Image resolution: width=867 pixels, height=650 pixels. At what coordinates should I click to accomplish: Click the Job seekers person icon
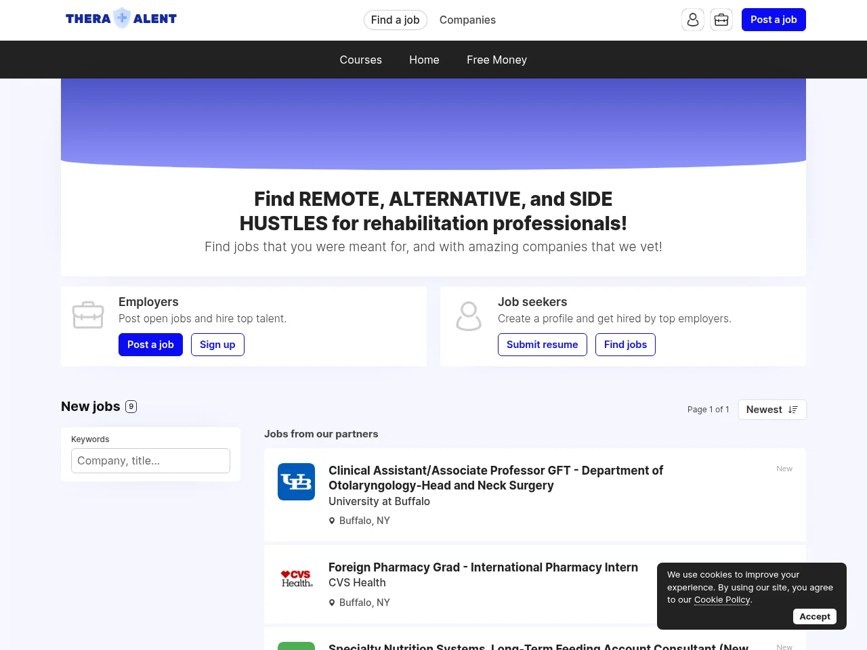[468, 316]
